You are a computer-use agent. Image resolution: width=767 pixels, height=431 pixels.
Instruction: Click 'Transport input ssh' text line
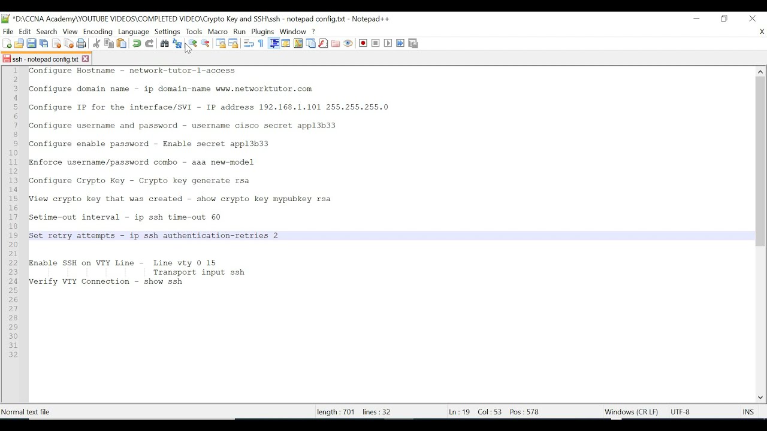point(199,272)
